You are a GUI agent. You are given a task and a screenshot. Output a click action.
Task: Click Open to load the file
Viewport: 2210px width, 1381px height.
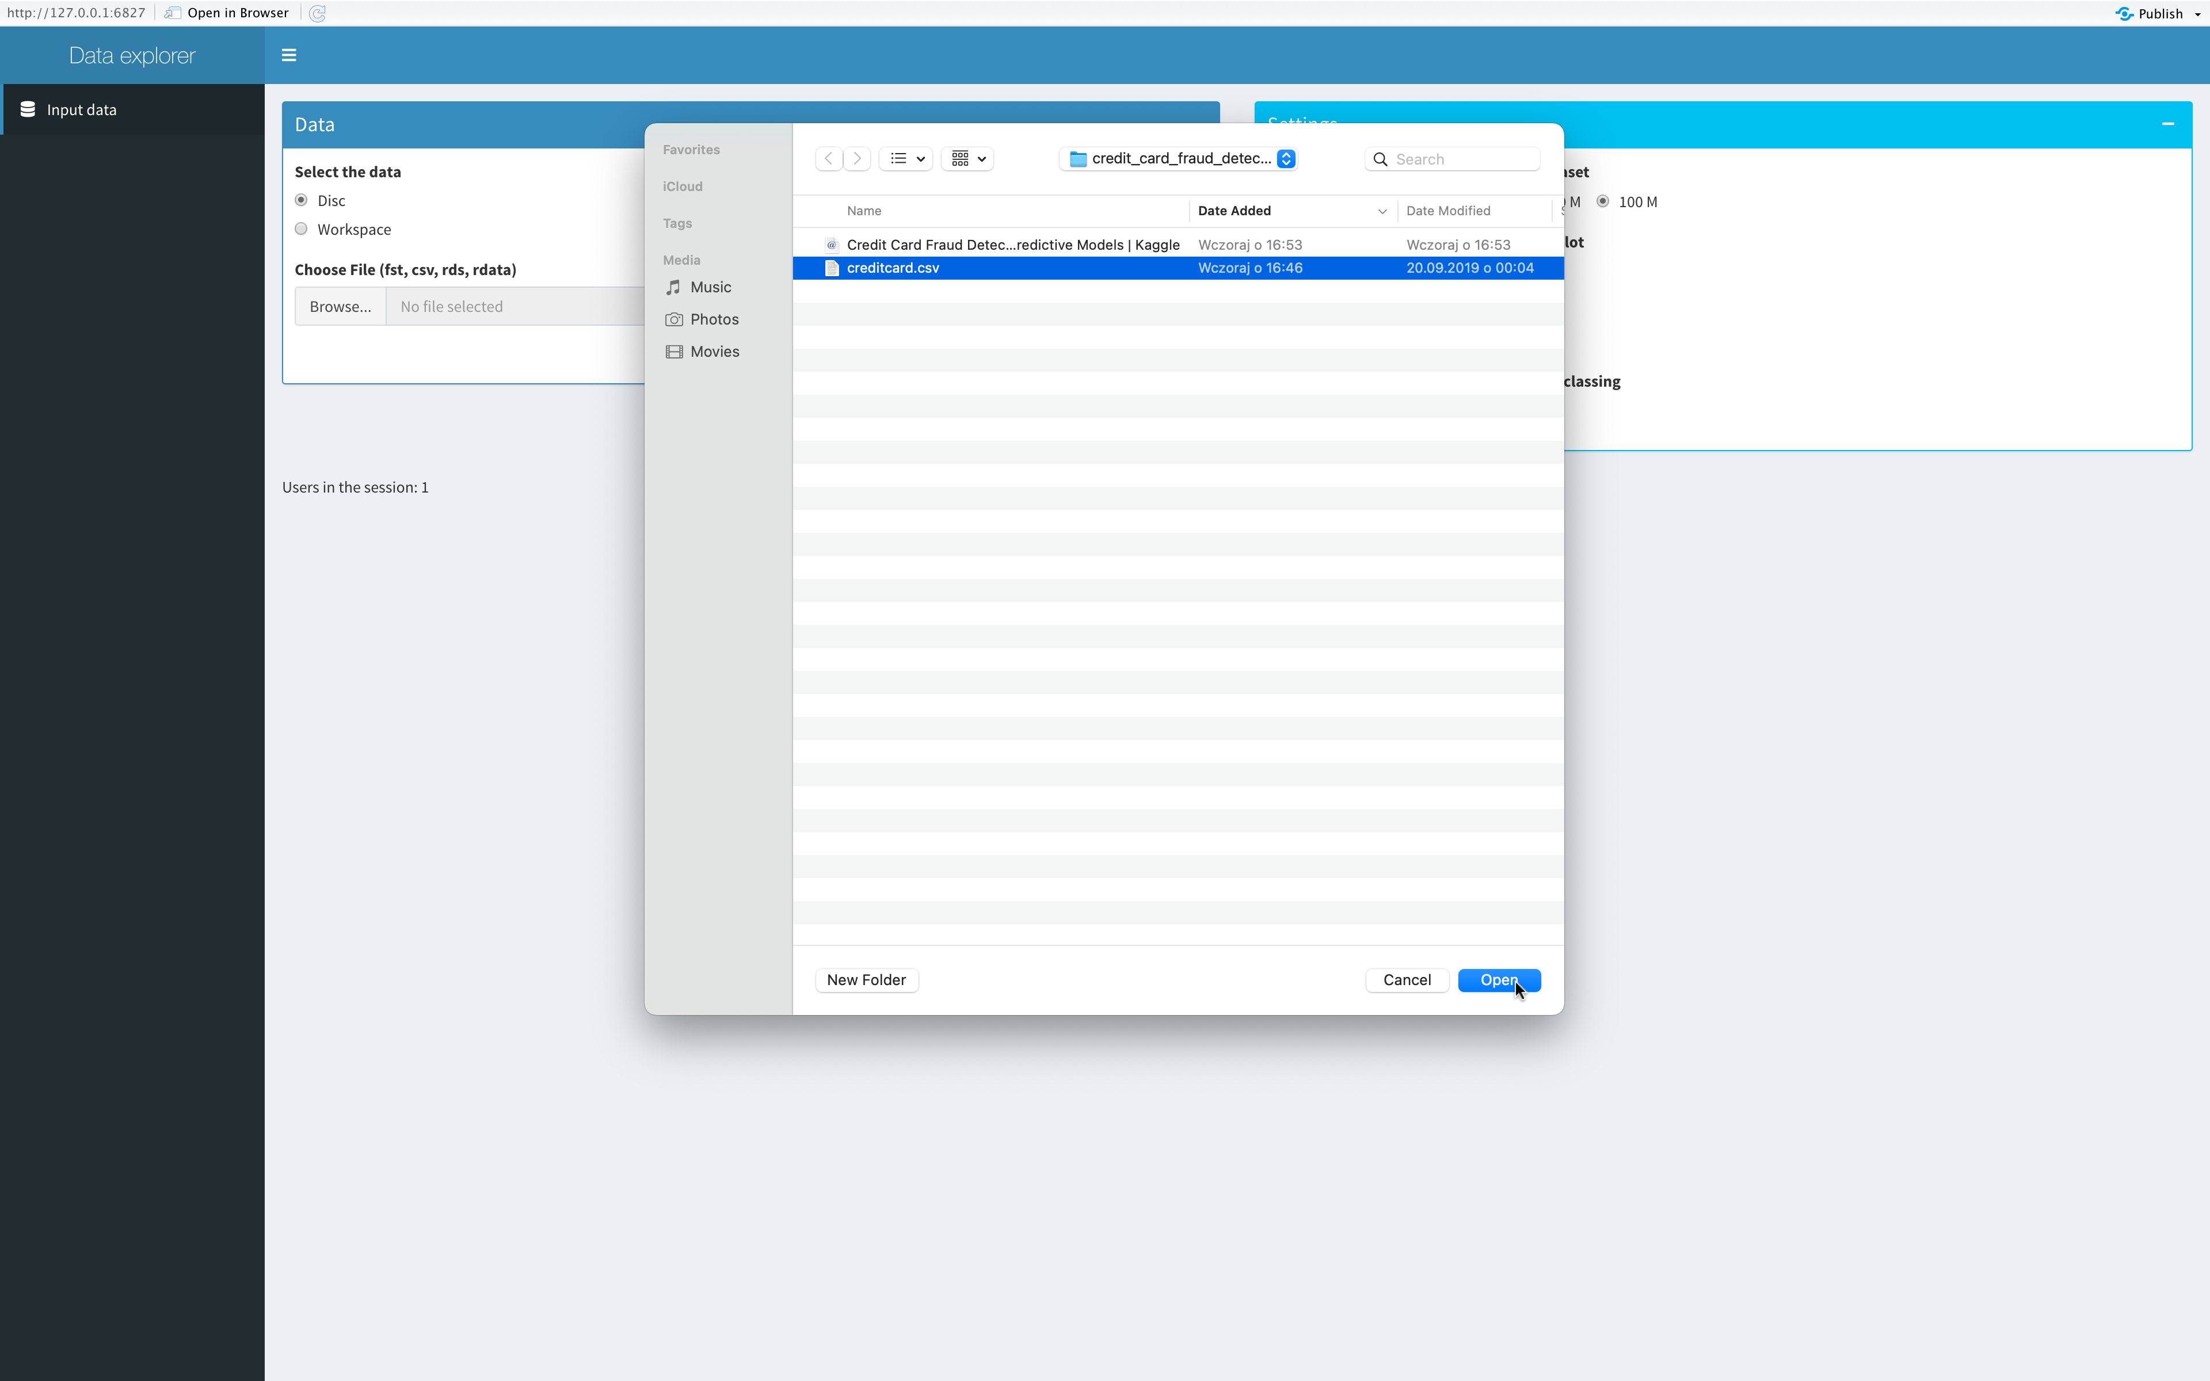(1499, 980)
